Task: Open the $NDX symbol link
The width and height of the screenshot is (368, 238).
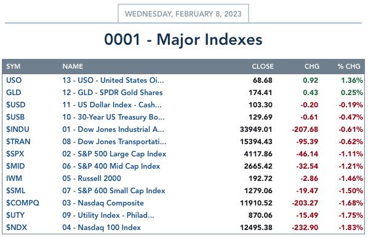Action: [17, 227]
